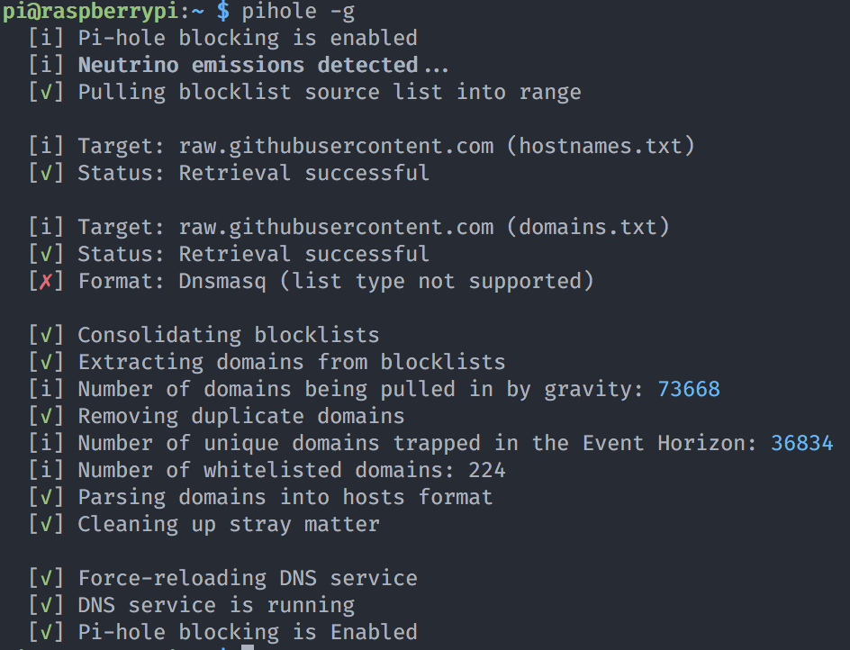850x650 pixels.
Task: Click the checkmark next to Removing duplicate domains
Action: tap(46, 416)
